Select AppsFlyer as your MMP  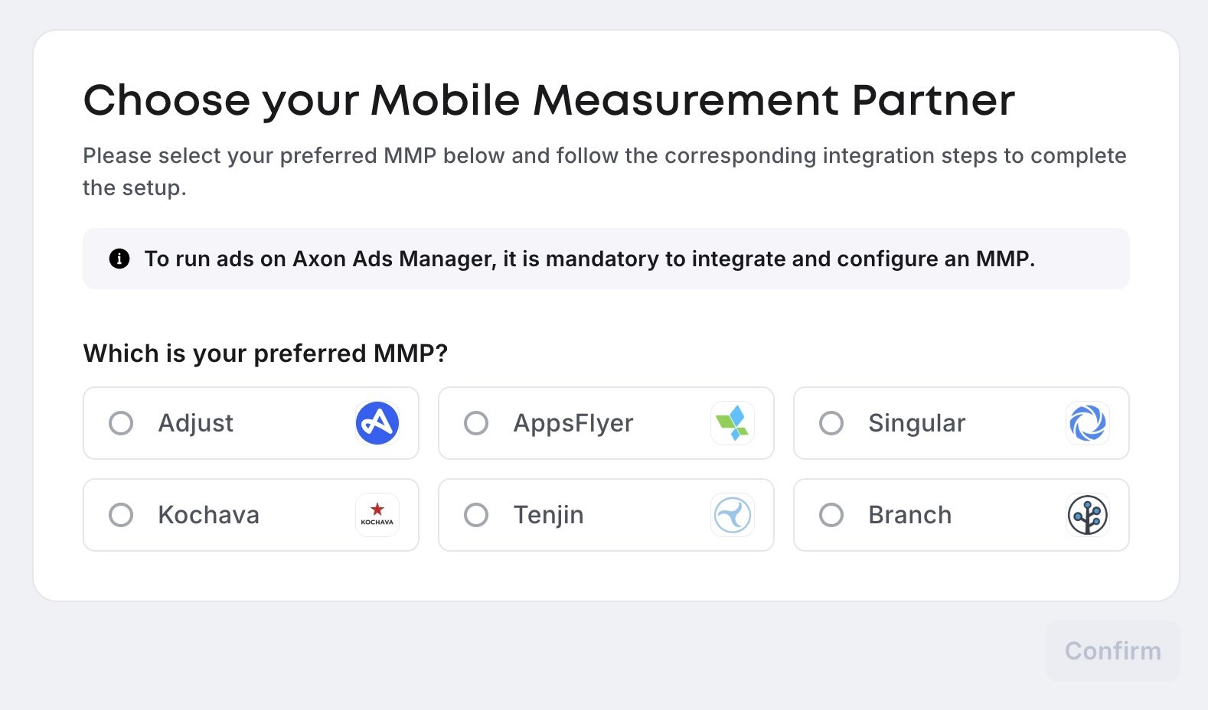(476, 422)
